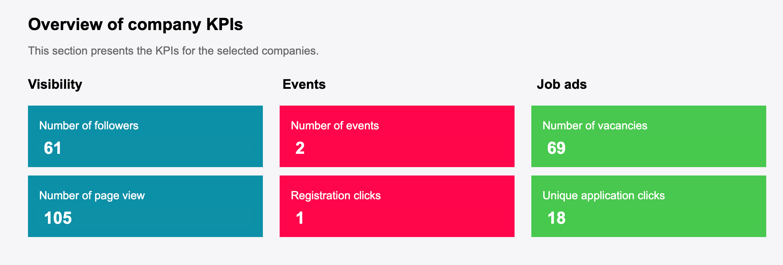The height and width of the screenshot is (265, 783).
Task: Click the Visibility section heading
Action: pos(55,85)
